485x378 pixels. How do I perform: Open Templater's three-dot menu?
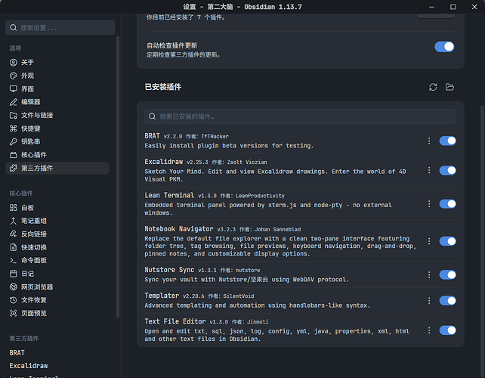(429, 301)
